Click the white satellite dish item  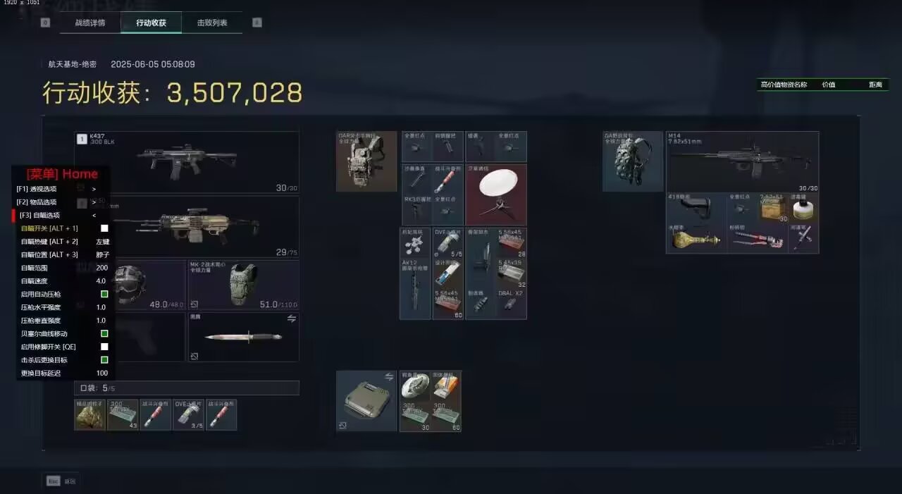(x=495, y=194)
